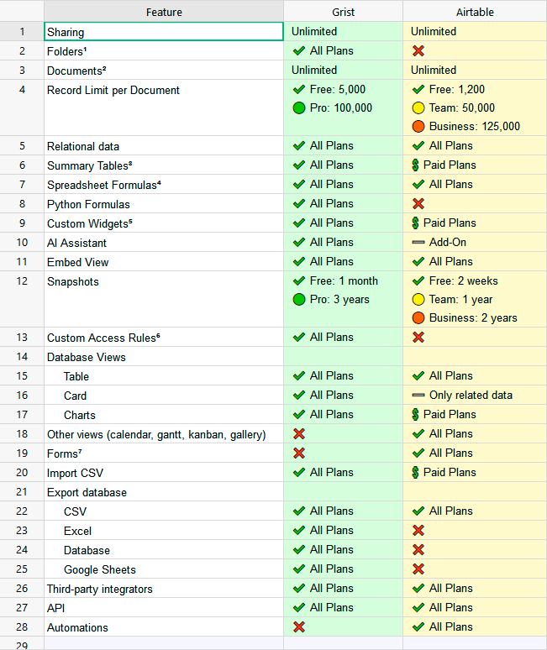Select the Grist column header
This screenshot has width=547, height=650.
pos(343,13)
